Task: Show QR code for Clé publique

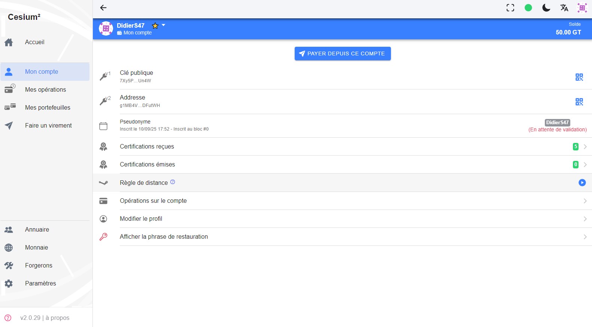Action: point(579,77)
